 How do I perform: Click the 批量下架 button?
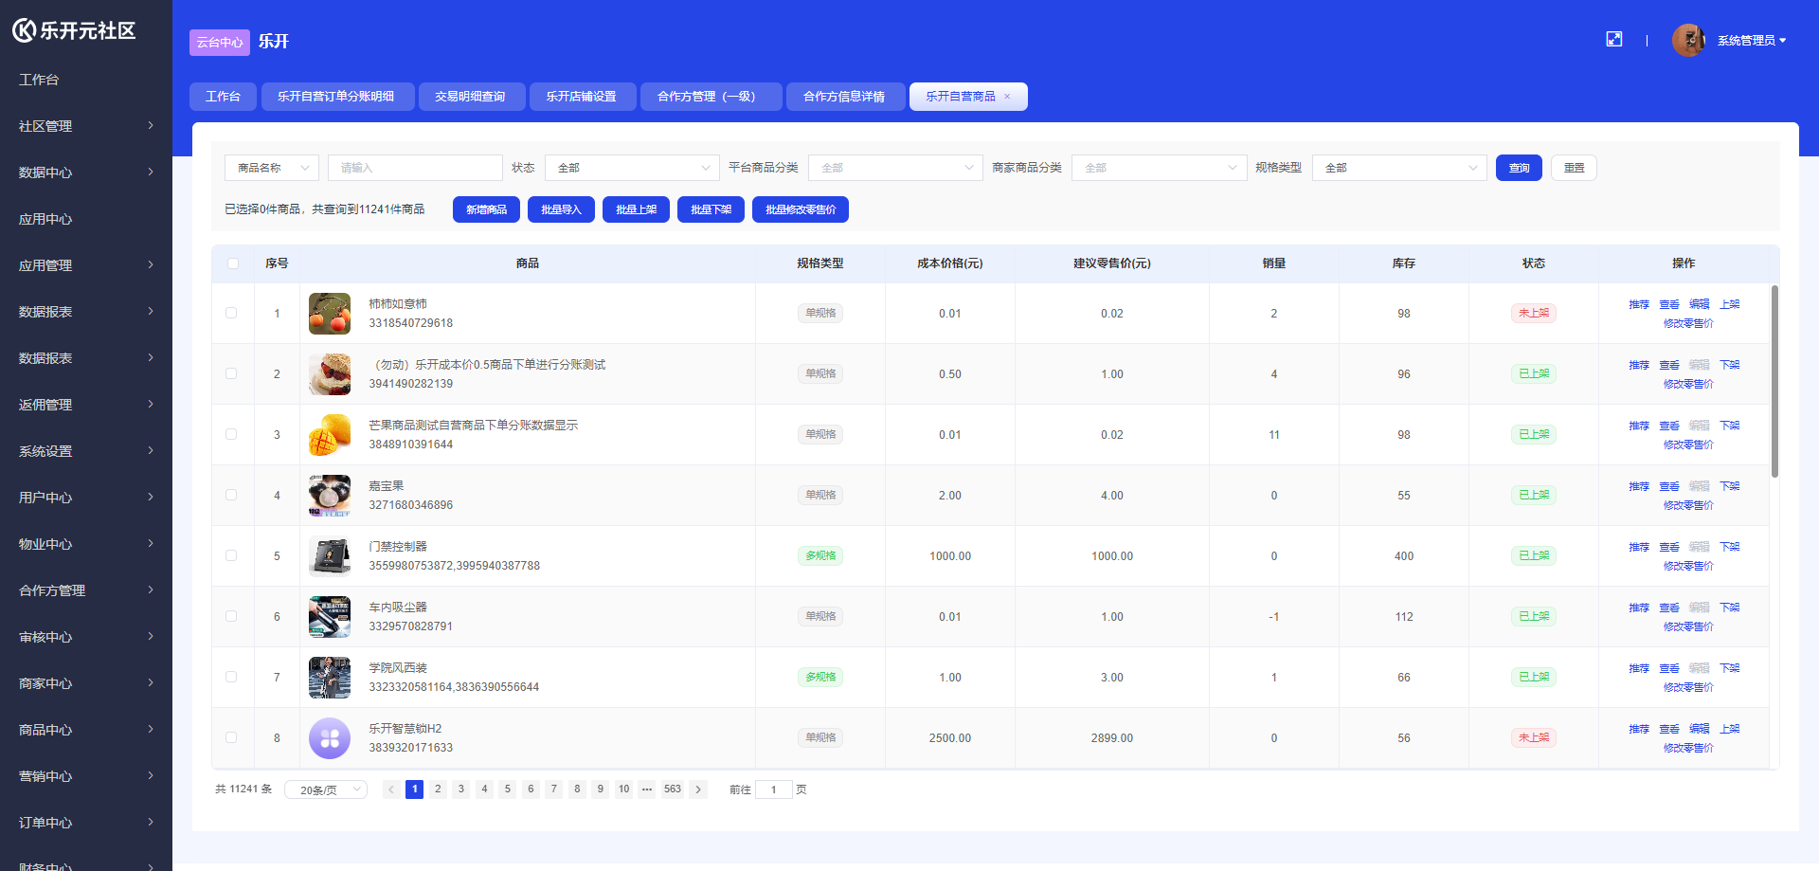[x=711, y=209]
